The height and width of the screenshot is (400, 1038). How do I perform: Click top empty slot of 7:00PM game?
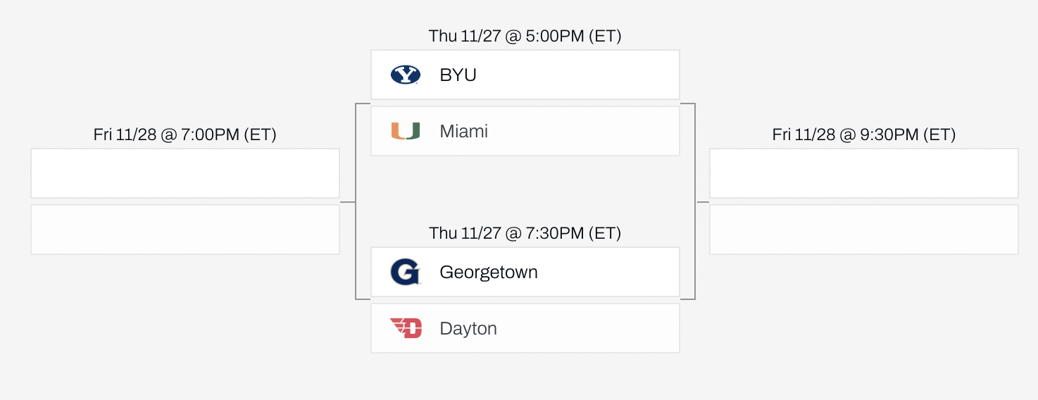click(185, 173)
